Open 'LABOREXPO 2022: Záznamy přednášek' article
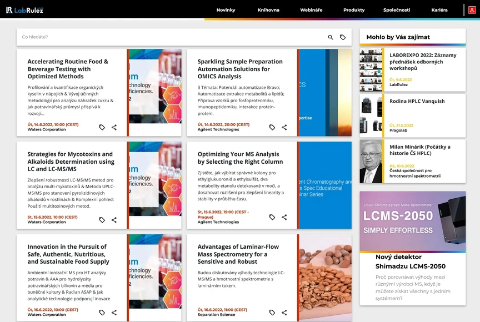480x322 pixels. tap(423, 62)
